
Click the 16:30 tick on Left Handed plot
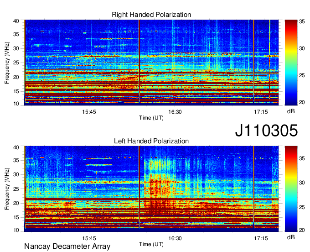click(175, 238)
